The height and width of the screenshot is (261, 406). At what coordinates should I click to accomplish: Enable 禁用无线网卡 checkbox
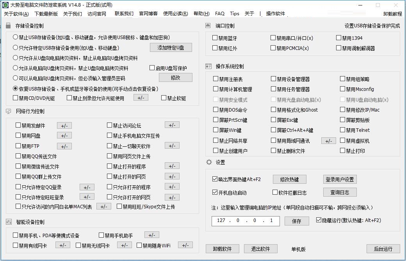tap(78, 245)
